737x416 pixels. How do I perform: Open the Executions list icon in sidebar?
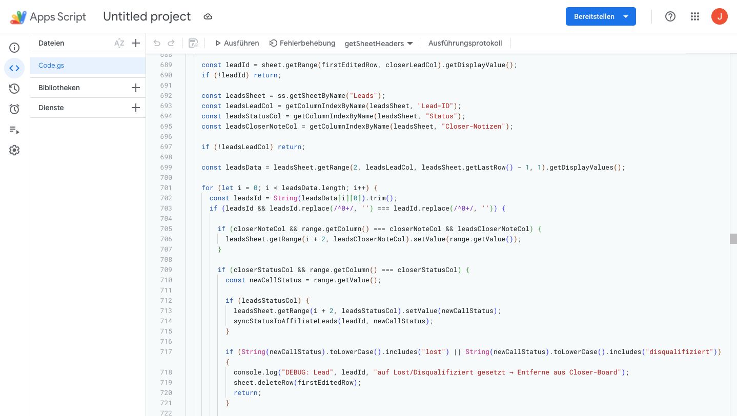[14, 130]
